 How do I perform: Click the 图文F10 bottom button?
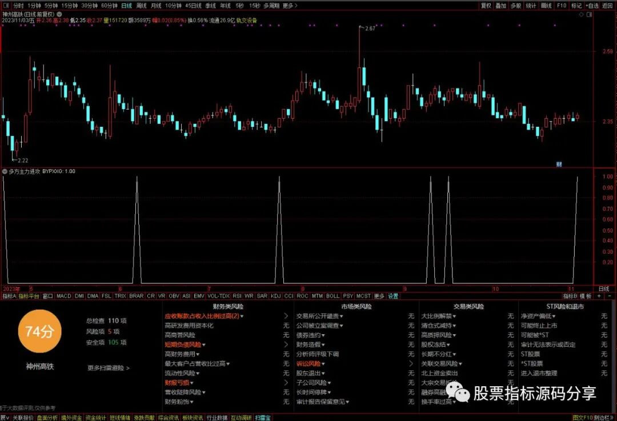point(582,418)
